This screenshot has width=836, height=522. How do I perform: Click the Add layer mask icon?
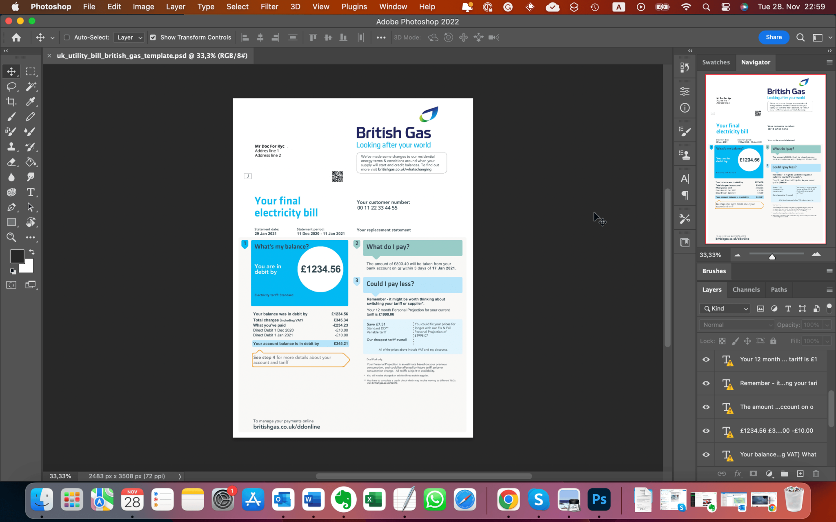pos(753,473)
